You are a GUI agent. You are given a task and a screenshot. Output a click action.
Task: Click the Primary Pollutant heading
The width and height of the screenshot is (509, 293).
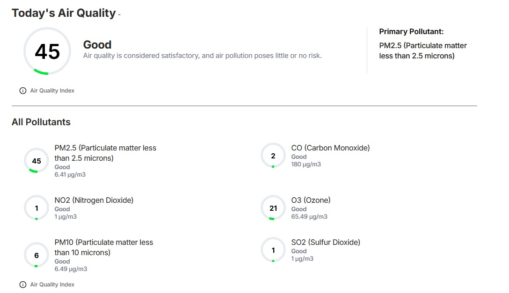[x=411, y=31]
